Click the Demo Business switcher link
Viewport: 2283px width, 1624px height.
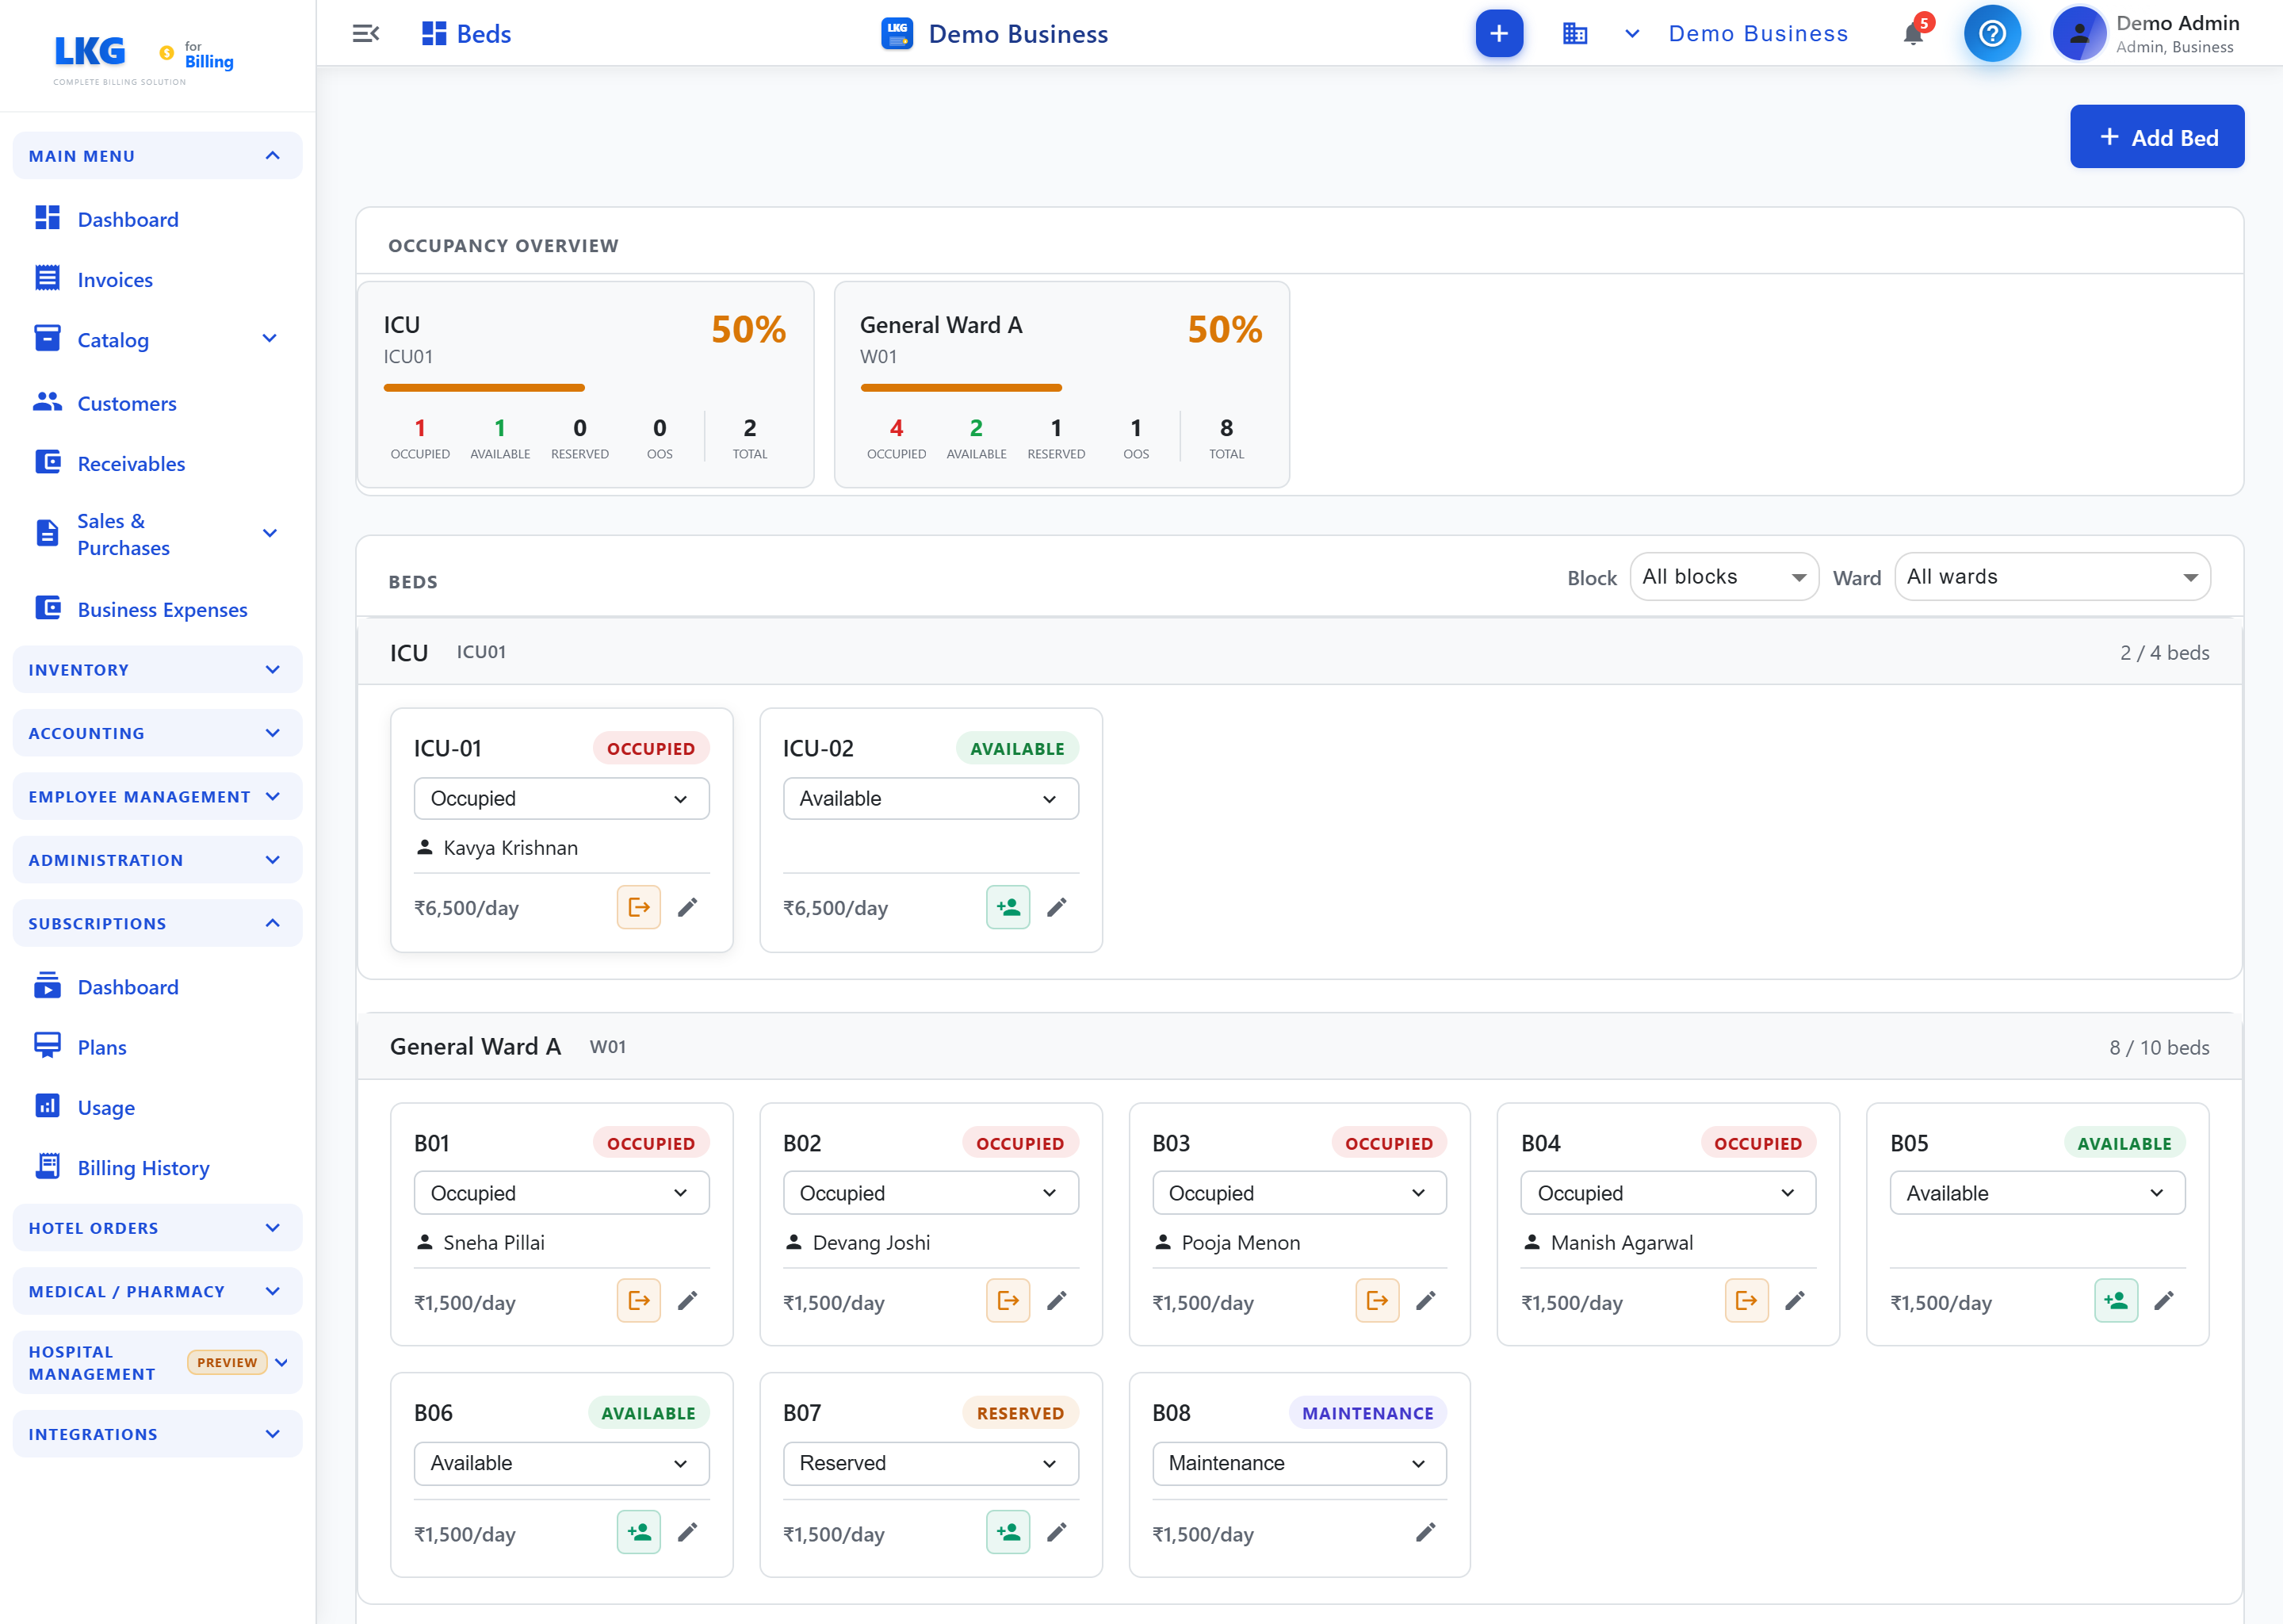[x=1758, y=34]
